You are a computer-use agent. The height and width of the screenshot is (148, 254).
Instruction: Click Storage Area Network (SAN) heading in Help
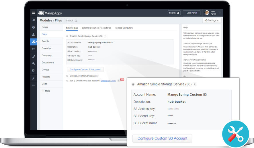[x=195, y=60]
